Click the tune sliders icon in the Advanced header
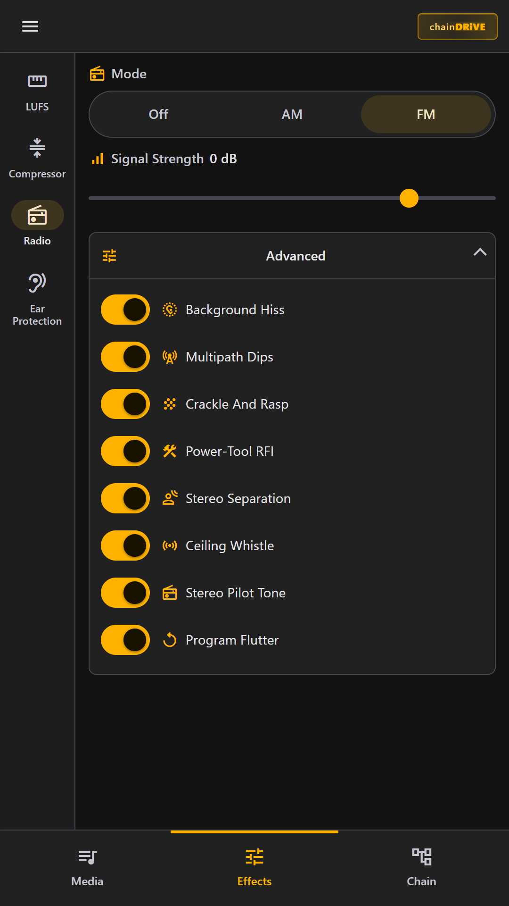 (x=109, y=256)
